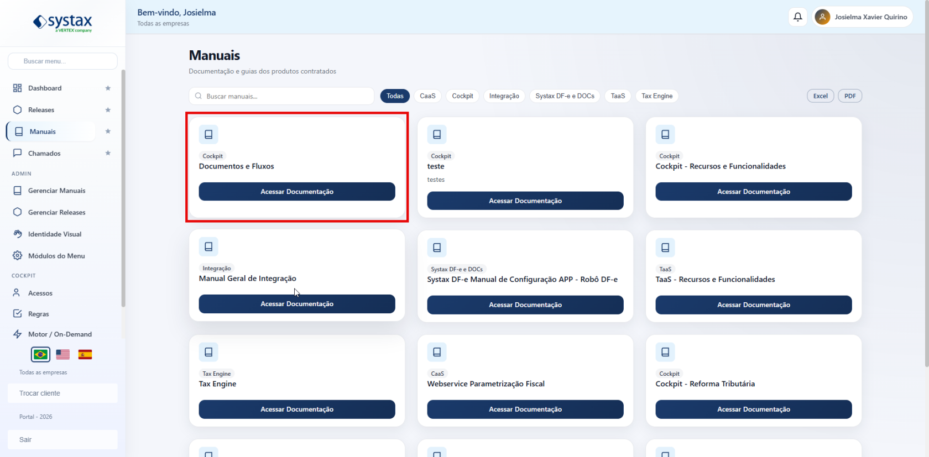Switch language with the Spain flag
Image resolution: width=929 pixels, height=457 pixels.
(x=85, y=354)
